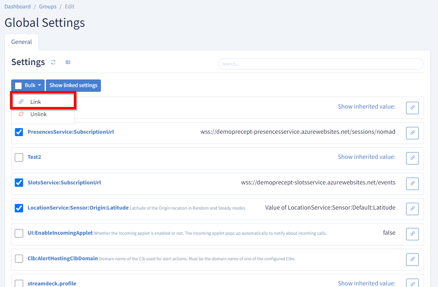Click link icon for PresencesService:SubscriptionUrl row

click(412, 133)
